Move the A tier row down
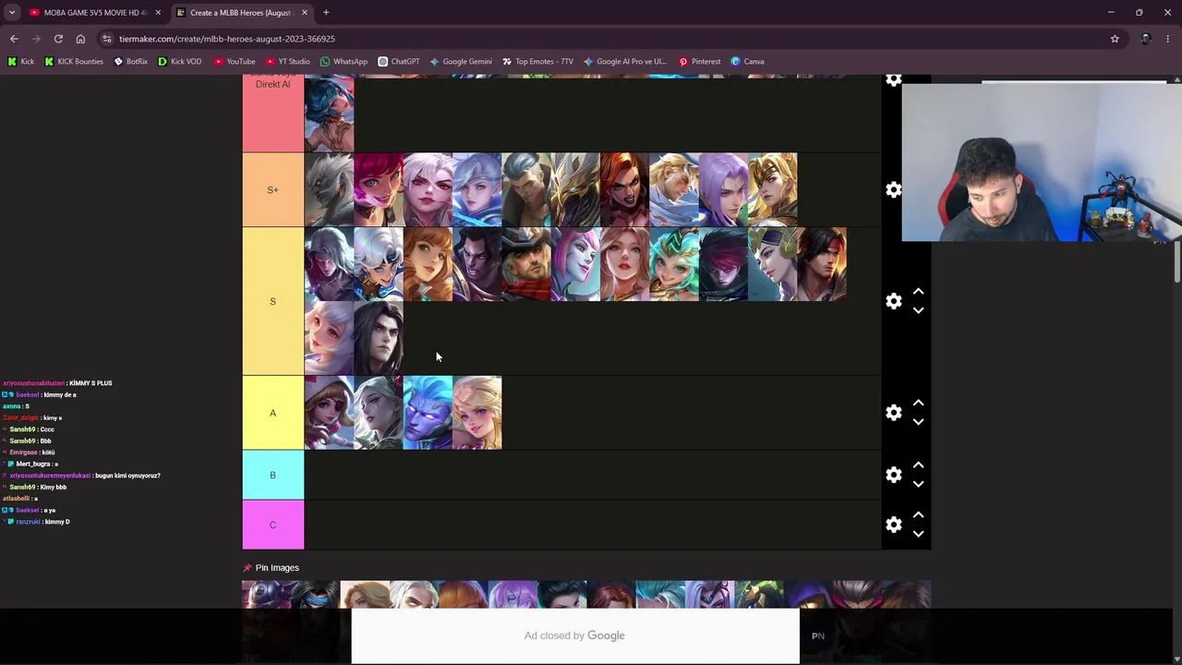 click(918, 422)
